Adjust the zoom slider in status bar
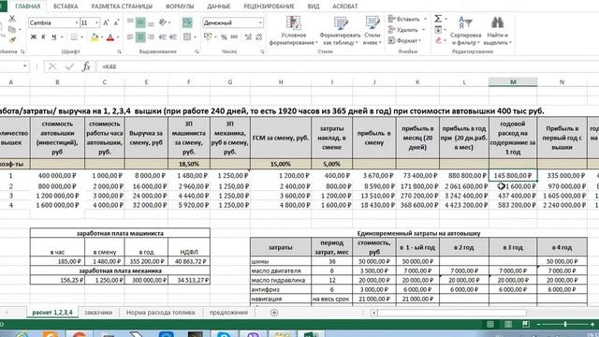Screen dimensions: 599x337 (565, 324)
